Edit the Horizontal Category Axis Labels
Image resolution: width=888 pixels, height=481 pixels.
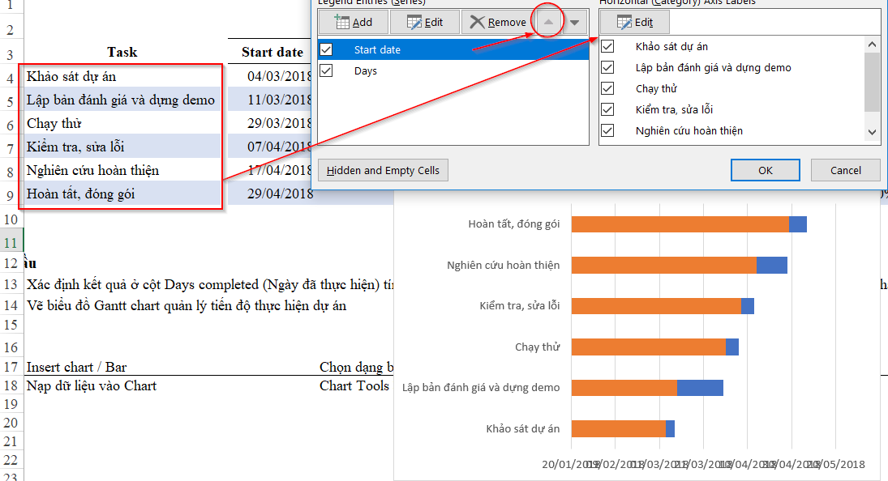[x=635, y=22]
